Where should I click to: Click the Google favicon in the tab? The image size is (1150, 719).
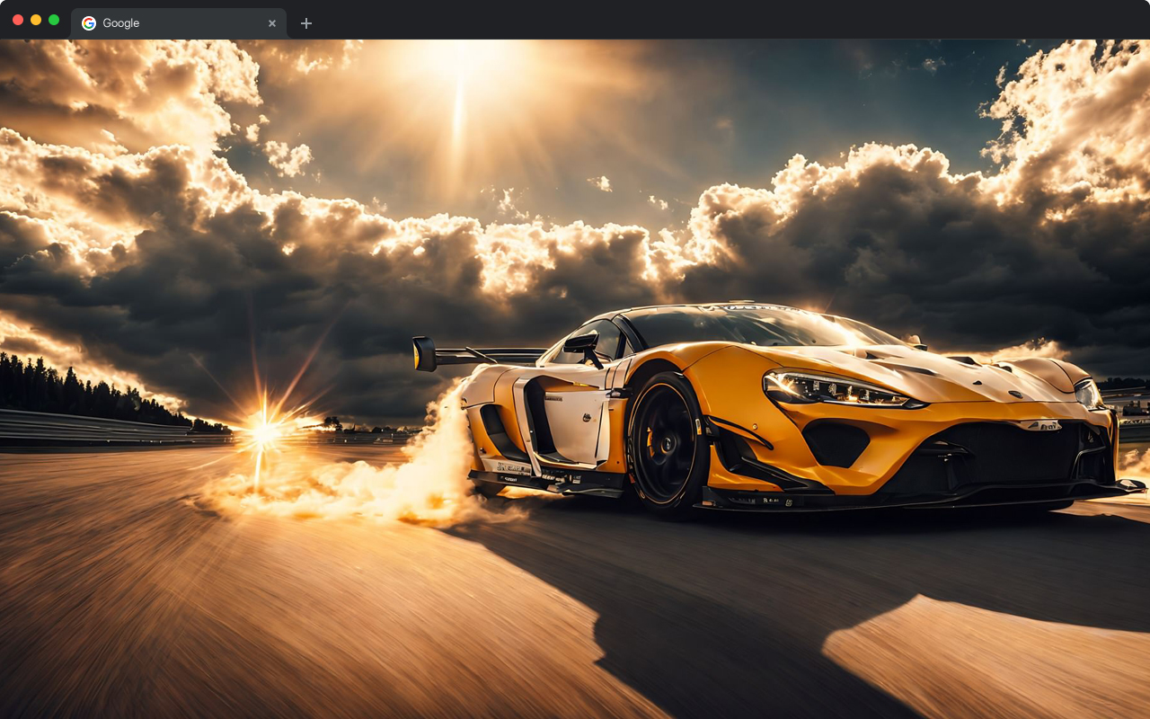tap(89, 23)
